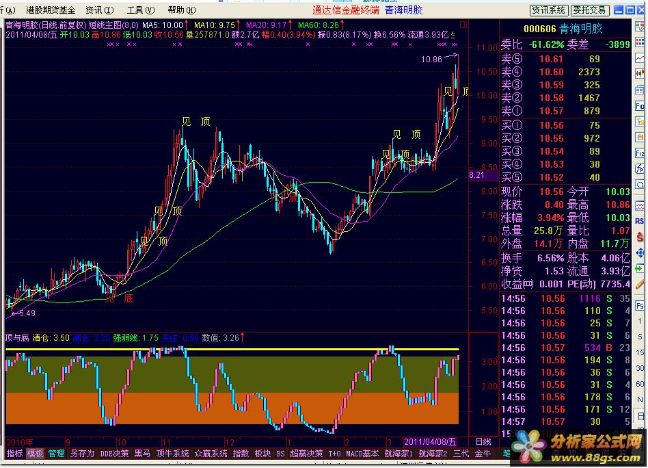648x468 pixels.
Task: Click the 买① 10.56 order row
Action: [565, 125]
